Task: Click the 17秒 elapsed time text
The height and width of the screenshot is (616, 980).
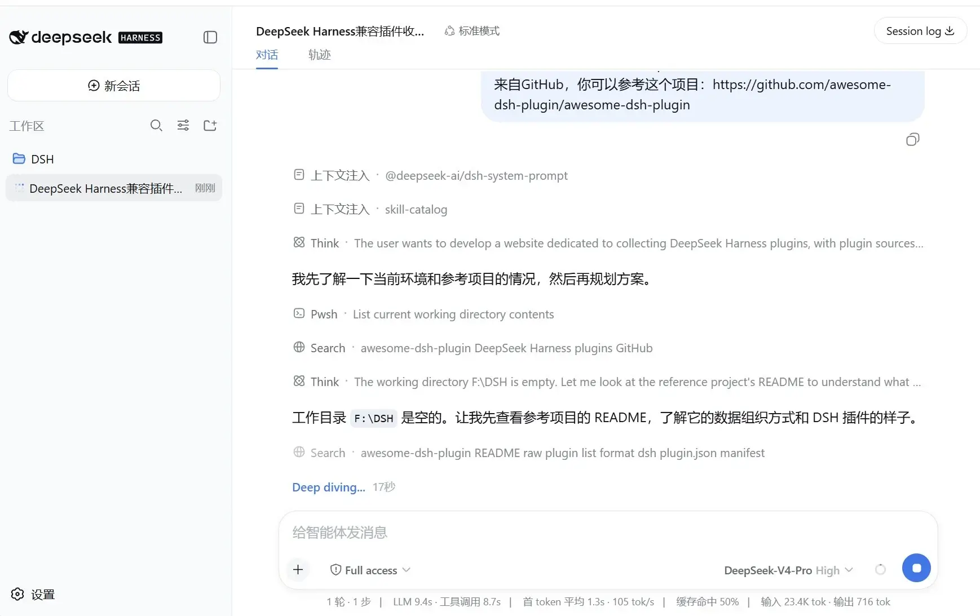Action: [384, 487]
